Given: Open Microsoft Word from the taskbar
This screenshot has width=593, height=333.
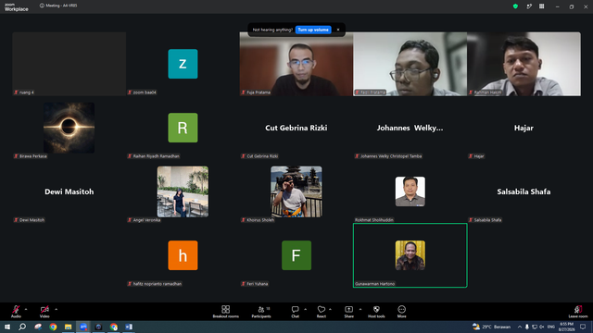Looking at the screenshot, I should pyautogui.click(x=129, y=327).
